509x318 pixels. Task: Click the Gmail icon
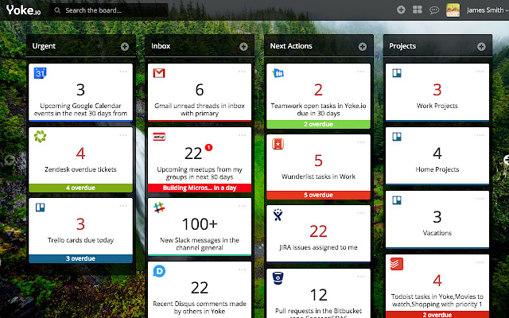click(x=159, y=73)
